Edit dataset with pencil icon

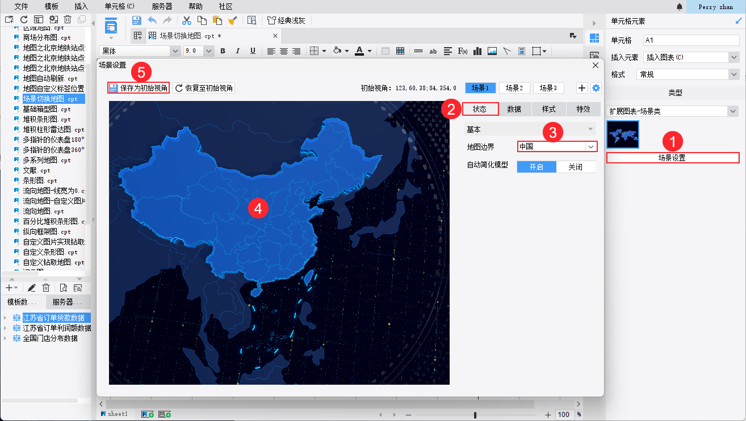click(32, 288)
